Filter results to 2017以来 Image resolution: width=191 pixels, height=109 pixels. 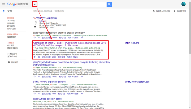coord(11,26)
